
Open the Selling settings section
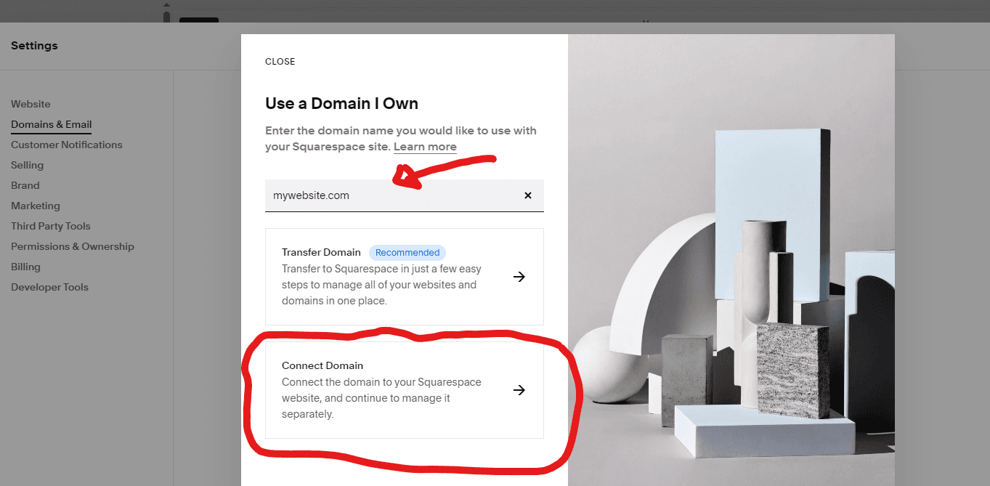point(27,165)
